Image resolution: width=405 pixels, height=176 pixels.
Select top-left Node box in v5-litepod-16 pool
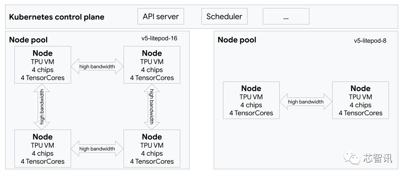[43, 65]
